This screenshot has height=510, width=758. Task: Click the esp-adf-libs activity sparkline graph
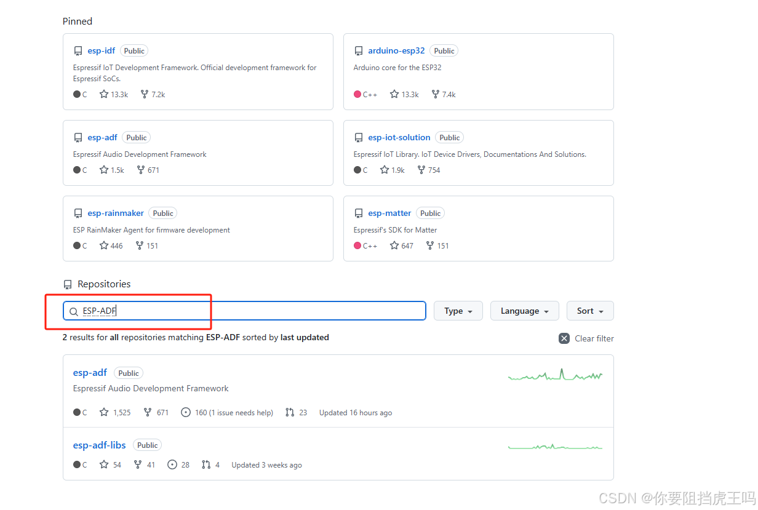pos(555,447)
